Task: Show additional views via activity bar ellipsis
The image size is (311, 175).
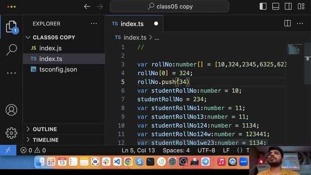Action: coord(11,73)
